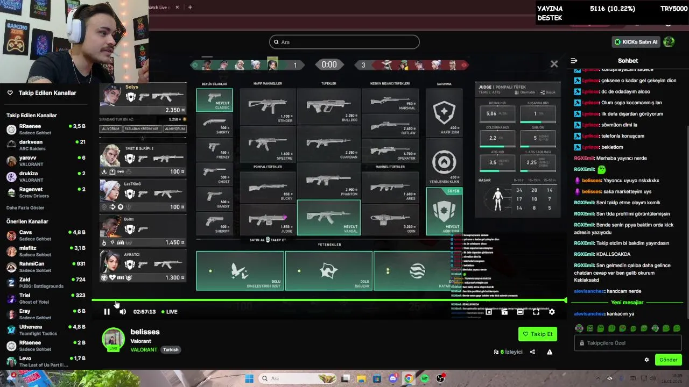The width and height of the screenshot is (689, 387).
Task: Close the in-game buy menu X
Action: [x=554, y=64]
